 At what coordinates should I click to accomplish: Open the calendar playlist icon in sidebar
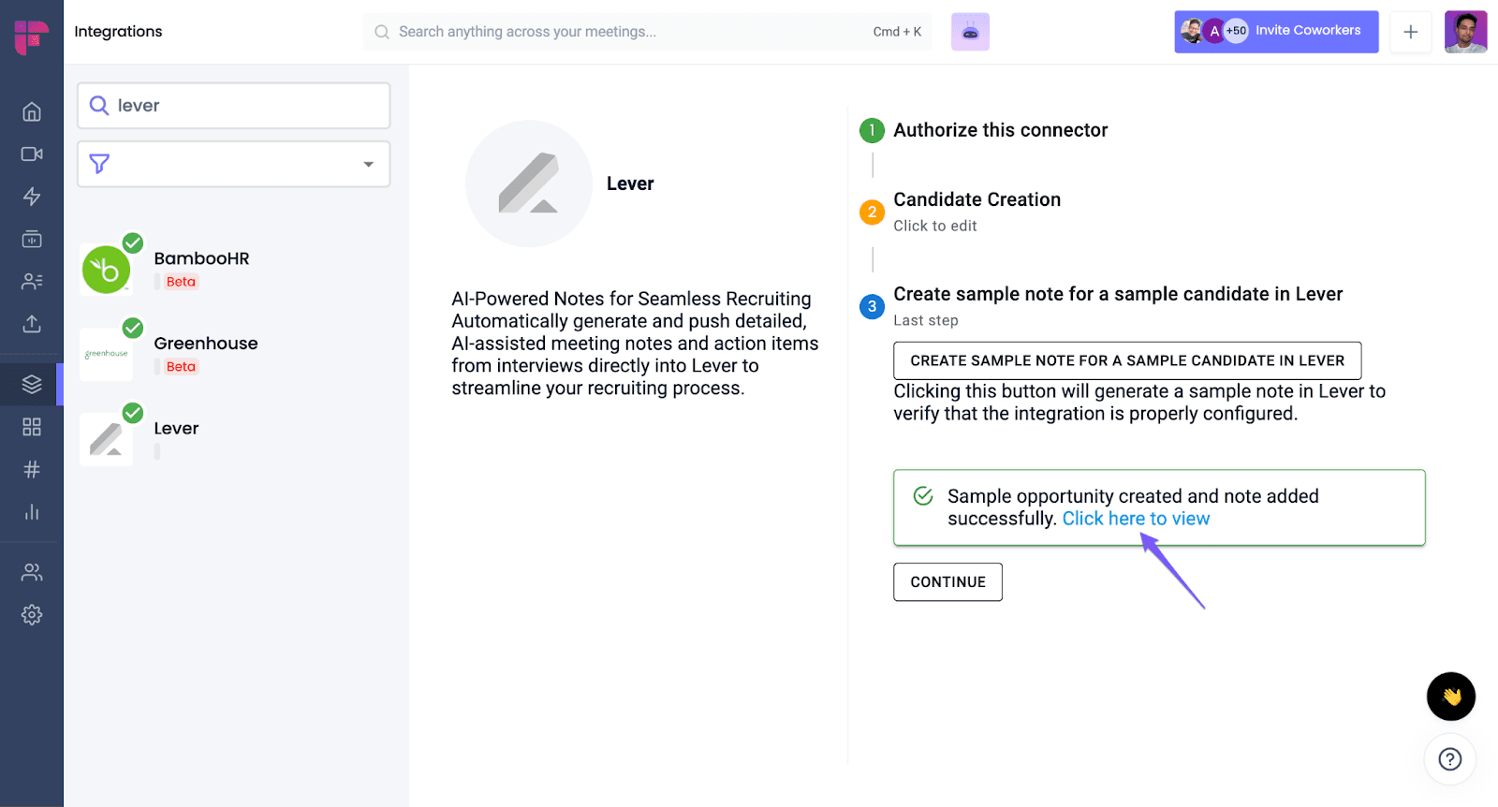32,239
